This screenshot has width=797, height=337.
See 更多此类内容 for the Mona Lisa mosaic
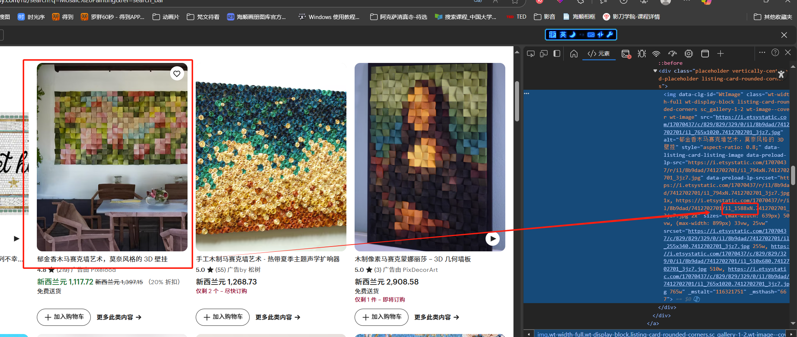(x=437, y=317)
